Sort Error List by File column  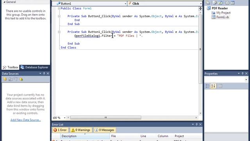pos(124,136)
